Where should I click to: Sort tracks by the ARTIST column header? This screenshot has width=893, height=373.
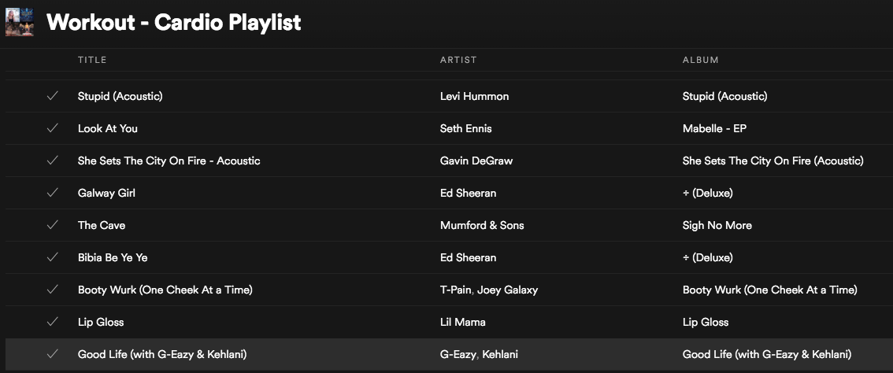click(x=458, y=60)
